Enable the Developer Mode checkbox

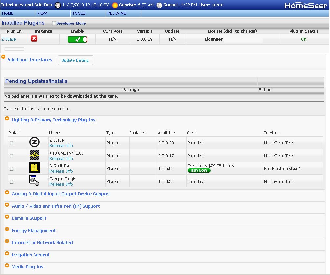coord(54,23)
